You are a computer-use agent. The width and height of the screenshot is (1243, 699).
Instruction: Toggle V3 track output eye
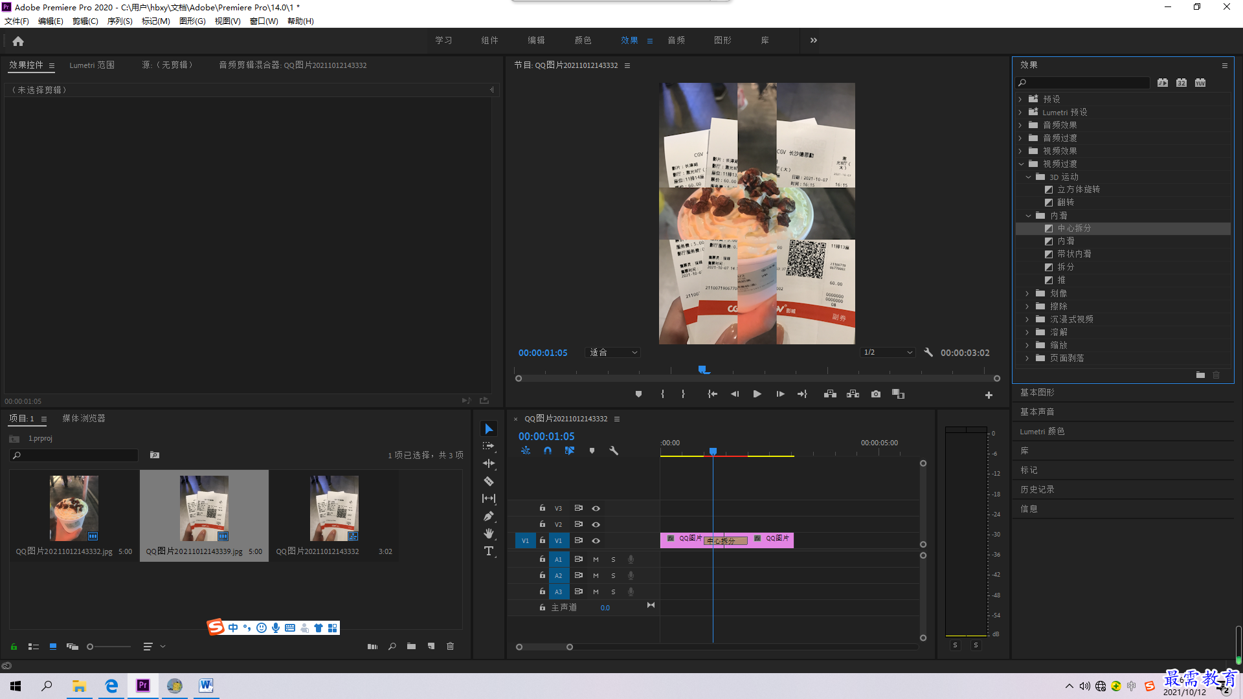596,508
